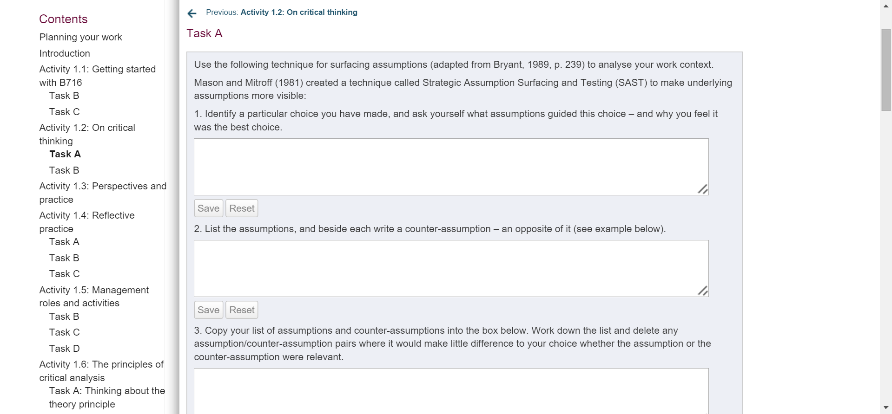Open Activity 1.1: Getting started with B716

[x=97, y=76]
